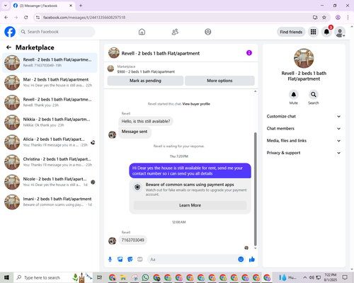Open View buyer profile link
354x283 pixels.
(196, 104)
